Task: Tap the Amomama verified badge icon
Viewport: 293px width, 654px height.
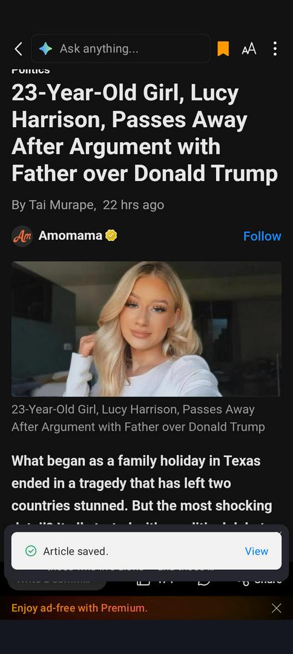Action: (111, 236)
